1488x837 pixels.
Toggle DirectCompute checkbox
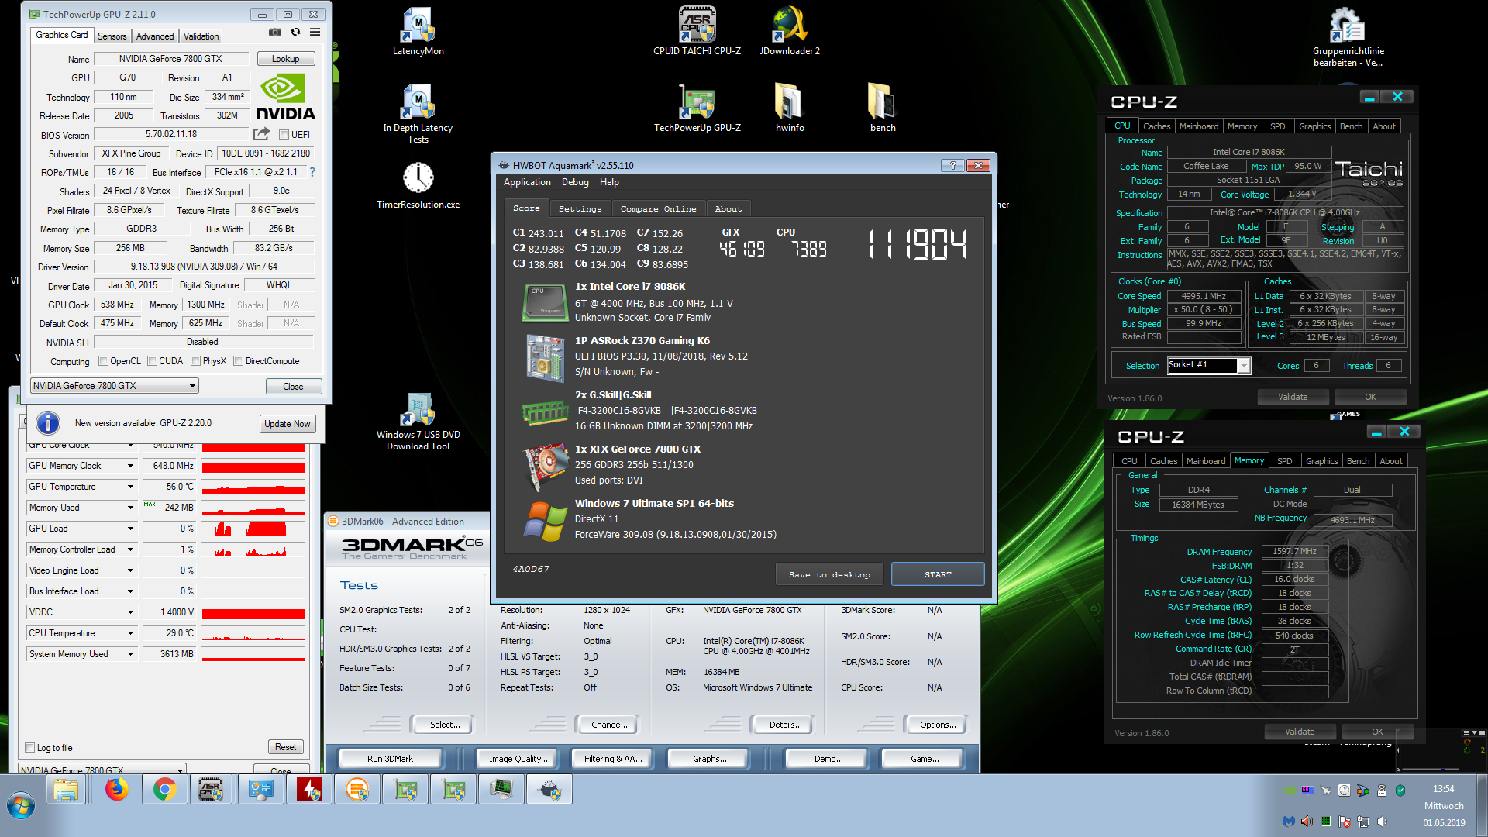[x=239, y=361]
